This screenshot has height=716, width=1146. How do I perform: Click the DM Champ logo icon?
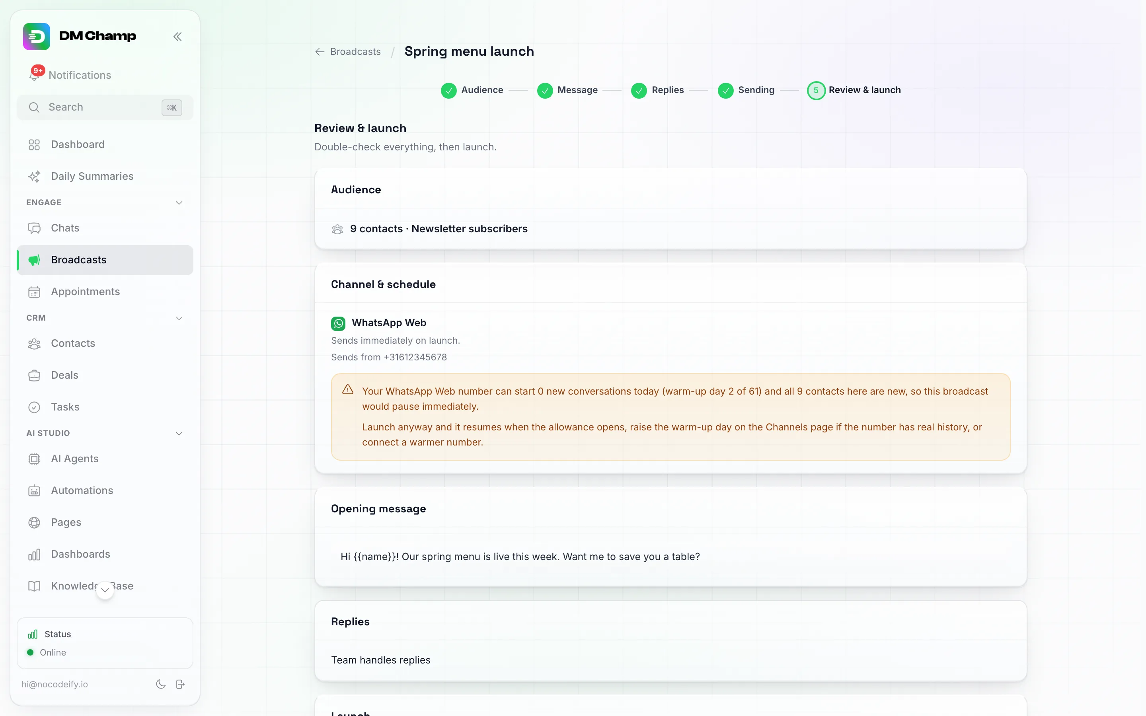[37, 37]
